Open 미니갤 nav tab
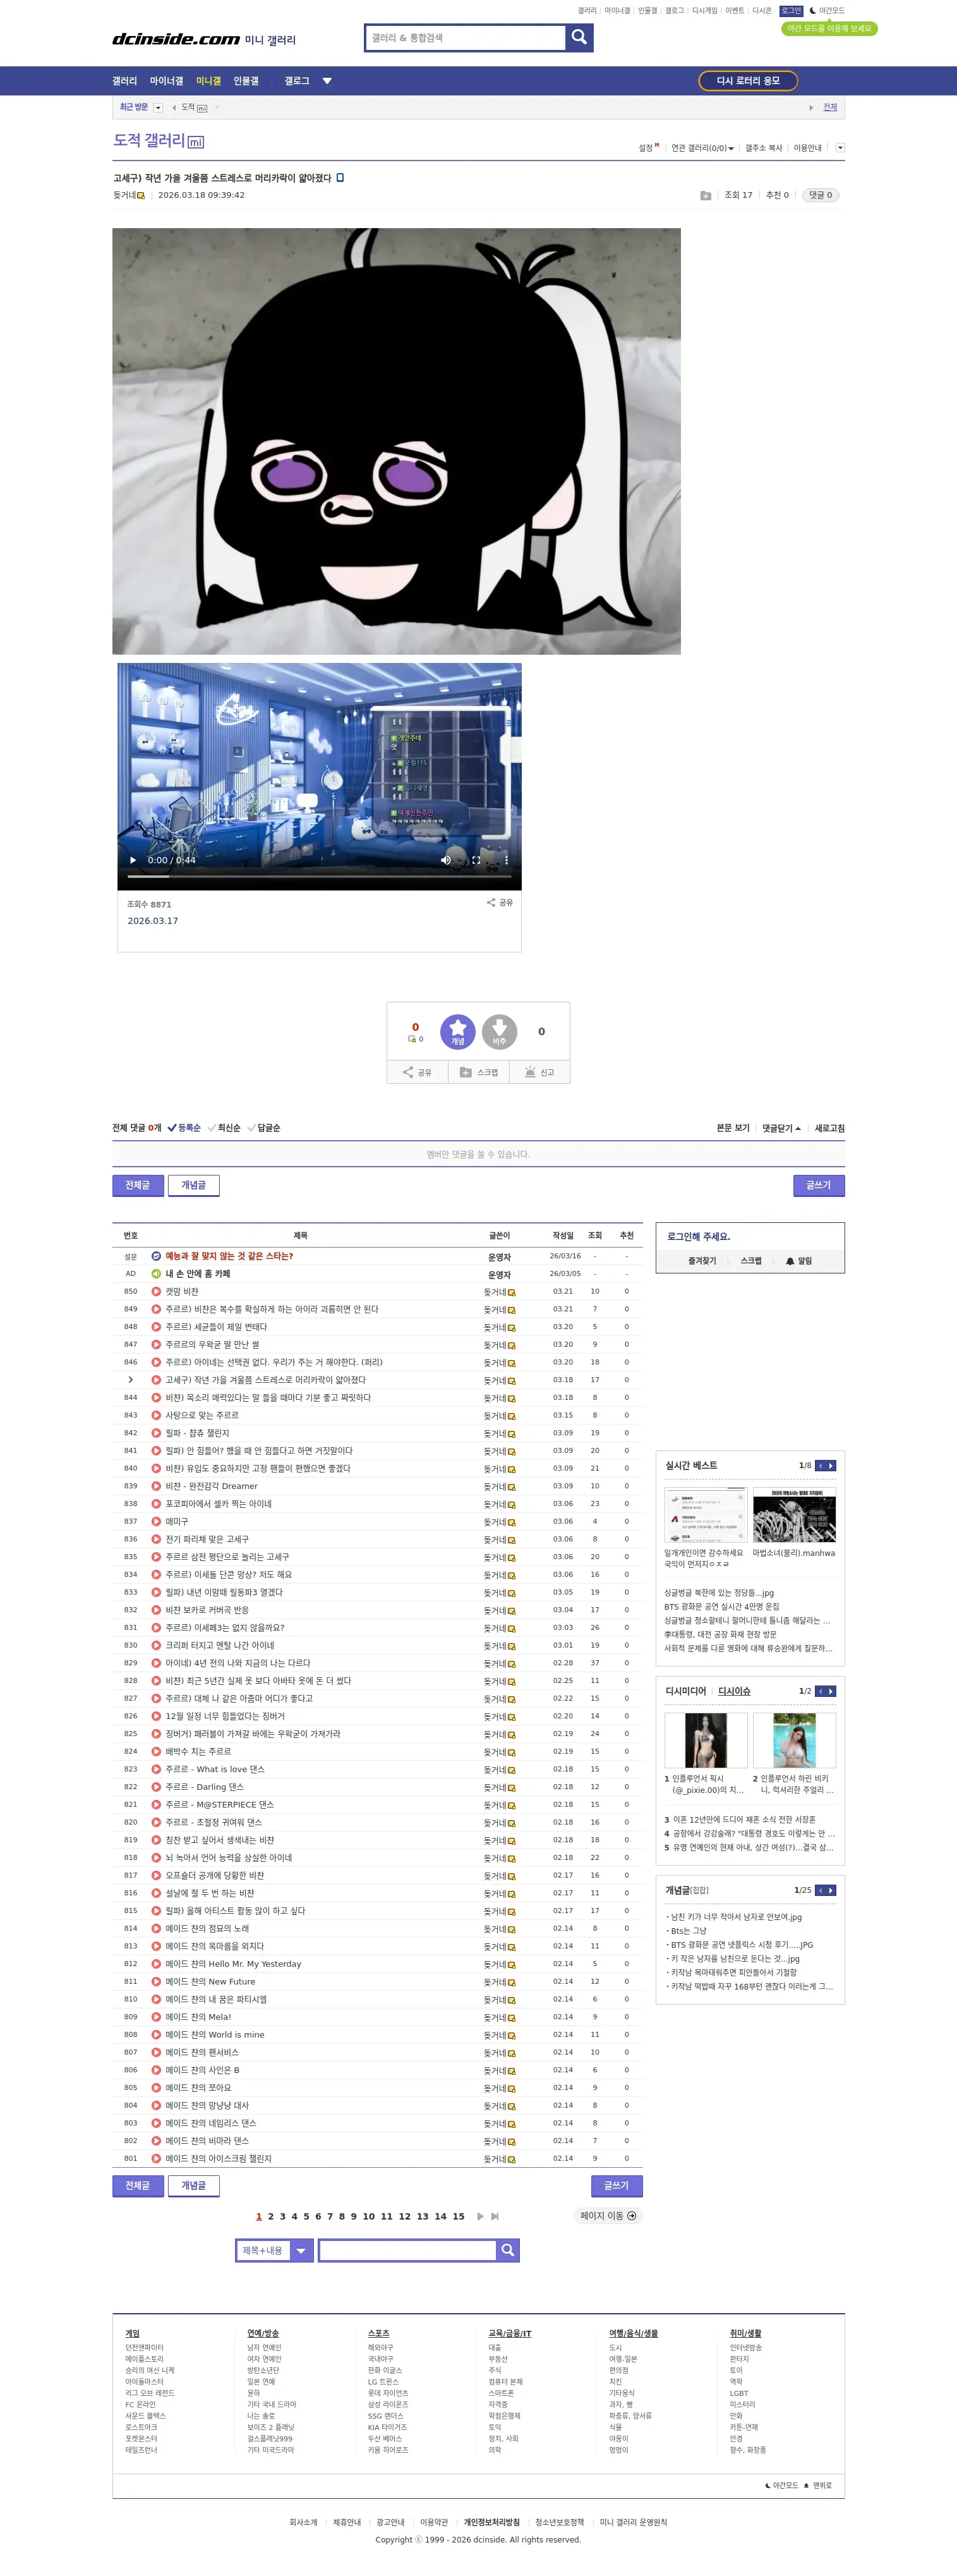This screenshot has width=957, height=2576. (x=209, y=81)
